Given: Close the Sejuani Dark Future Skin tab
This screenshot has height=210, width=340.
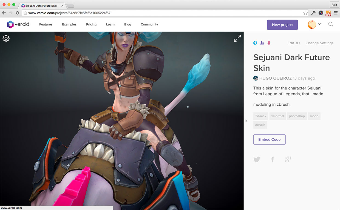Looking at the screenshot, I should pos(62,5).
